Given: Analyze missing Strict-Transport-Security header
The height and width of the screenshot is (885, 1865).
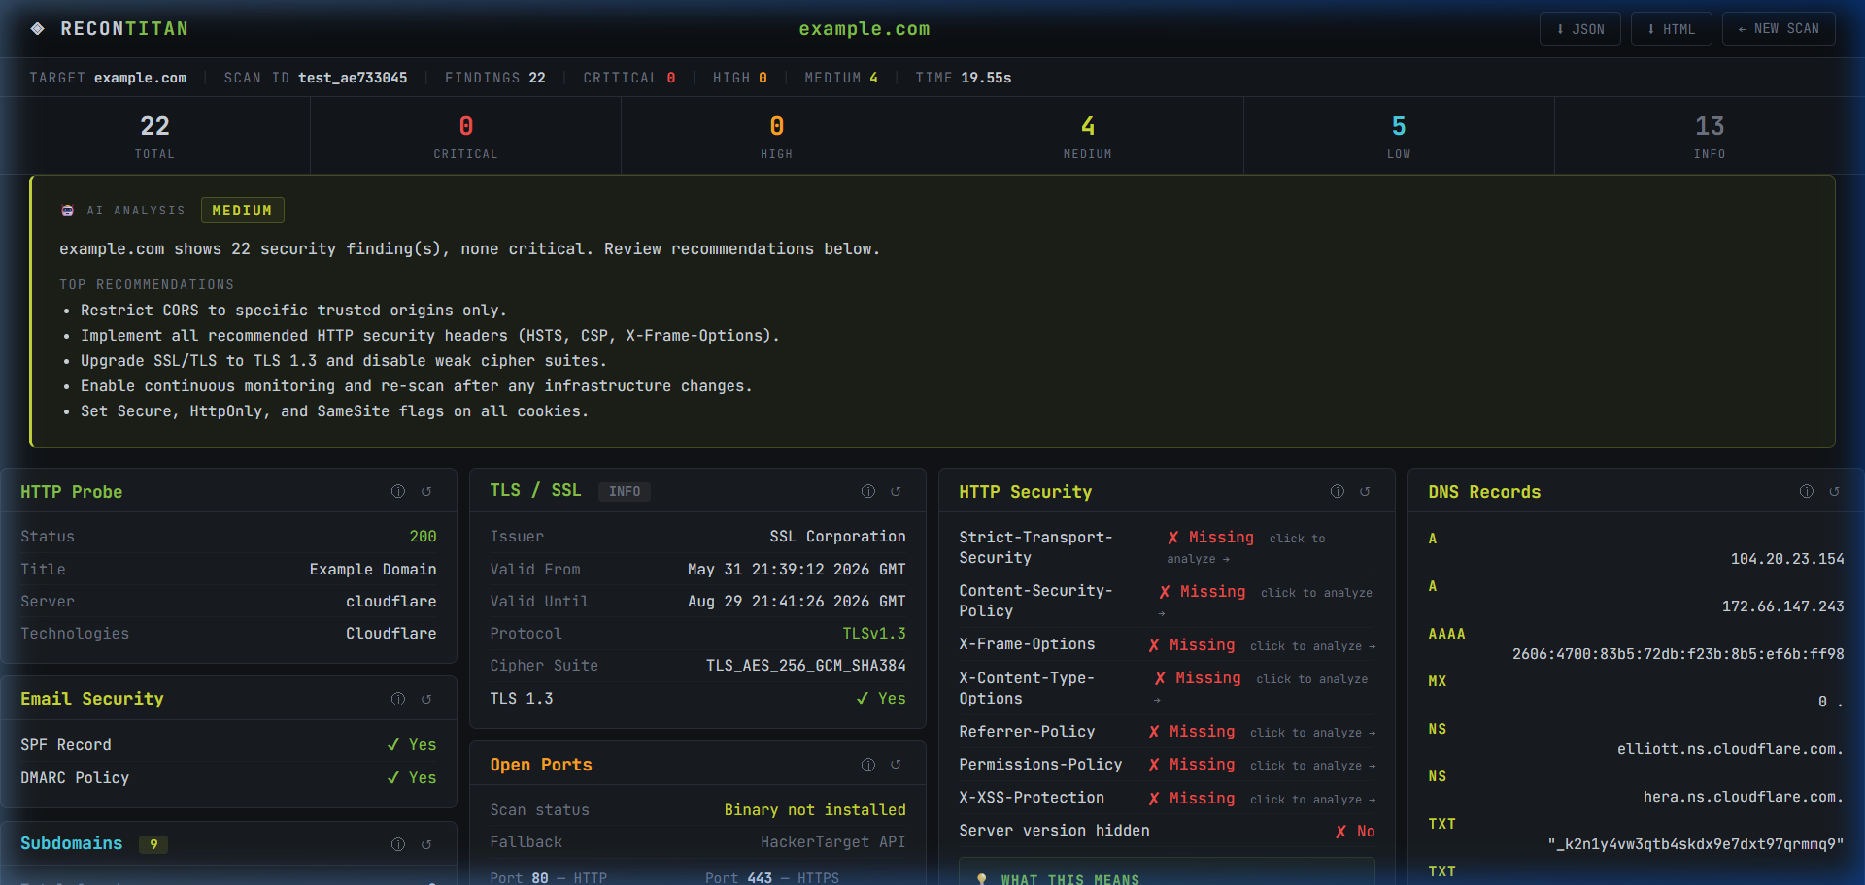Looking at the screenshot, I should coord(1246,548).
